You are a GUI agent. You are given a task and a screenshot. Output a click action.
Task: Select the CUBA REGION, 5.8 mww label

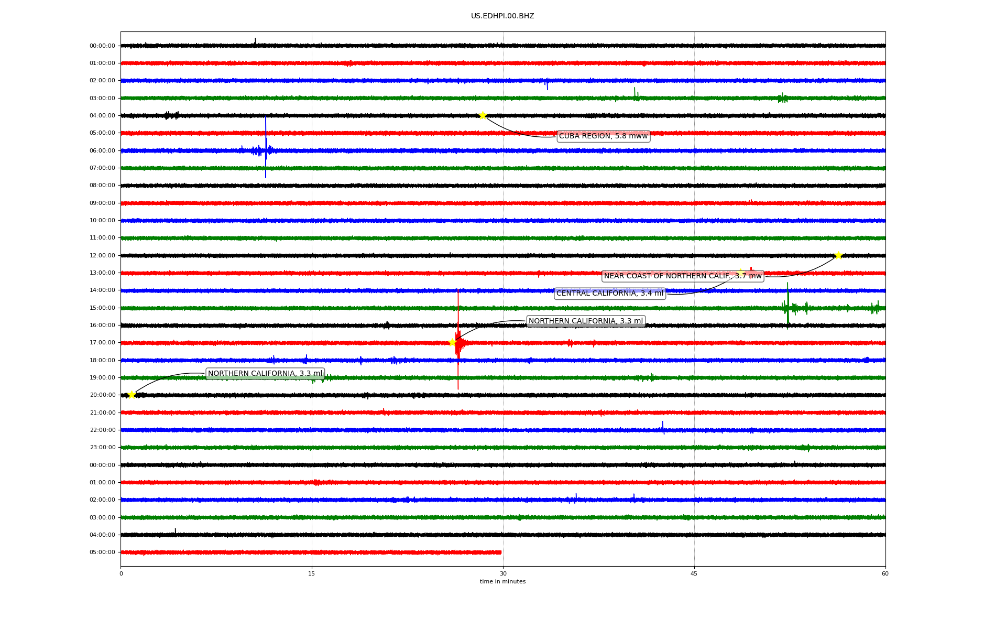coord(603,136)
